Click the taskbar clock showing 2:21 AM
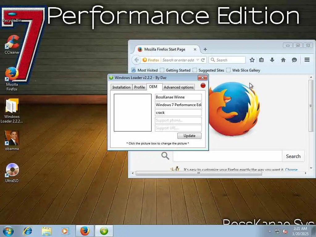Screen dimensions: 316x237 (300, 231)
